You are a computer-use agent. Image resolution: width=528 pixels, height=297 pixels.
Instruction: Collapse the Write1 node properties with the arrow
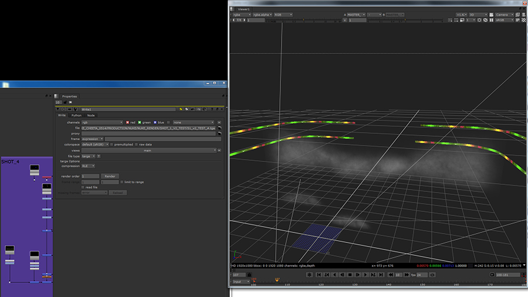[x=57, y=109]
